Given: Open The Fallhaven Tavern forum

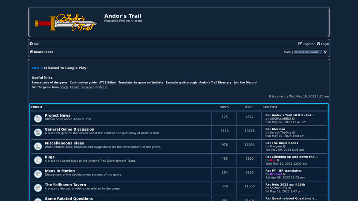Looking at the screenshot, I should [65, 185].
